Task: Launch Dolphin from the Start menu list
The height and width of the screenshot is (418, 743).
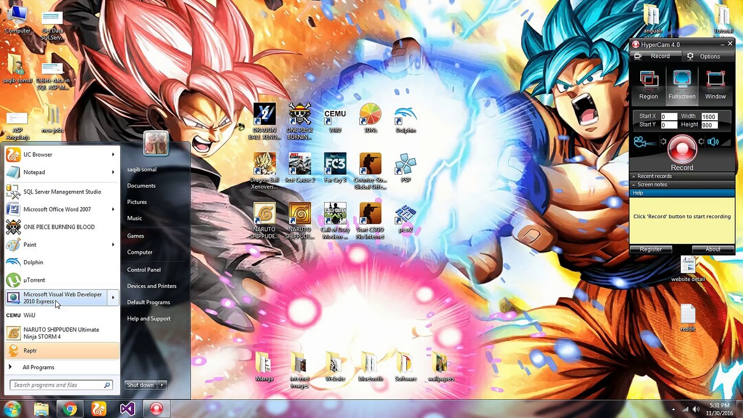Action: (62, 262)
